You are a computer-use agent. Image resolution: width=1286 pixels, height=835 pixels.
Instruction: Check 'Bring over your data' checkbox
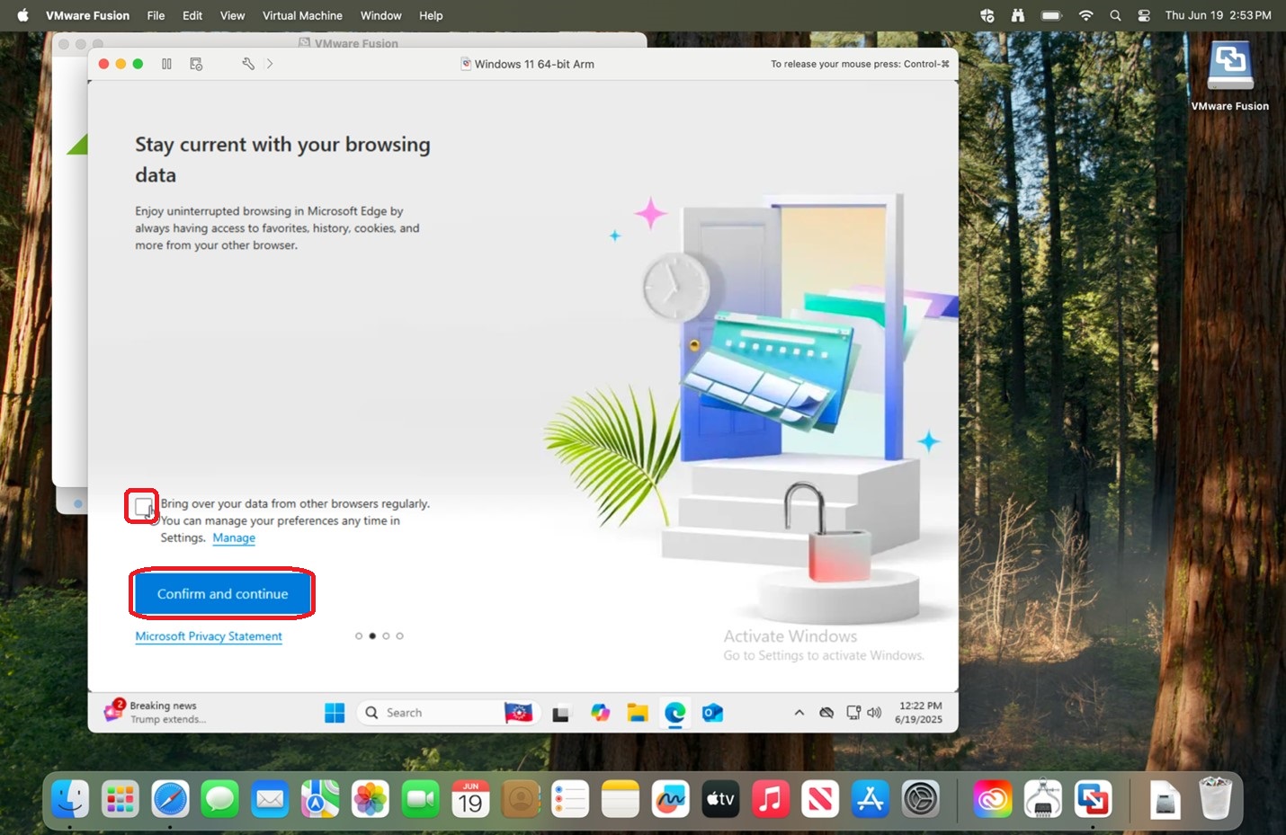143,508
